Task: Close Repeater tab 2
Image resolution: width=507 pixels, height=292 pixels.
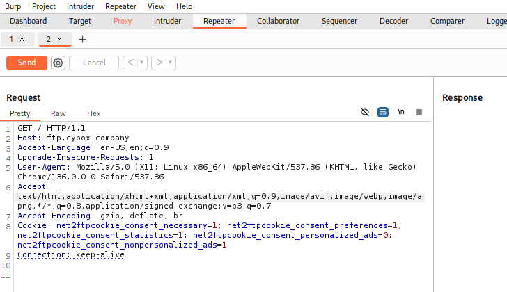Action: click(59, 40)
